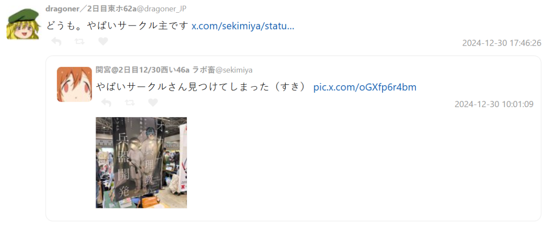The height and width of the screenshot is (237, 547).
Task: Click the 2024-12-30 17:46:26 timestamp
Action: [x=501, y=43]
